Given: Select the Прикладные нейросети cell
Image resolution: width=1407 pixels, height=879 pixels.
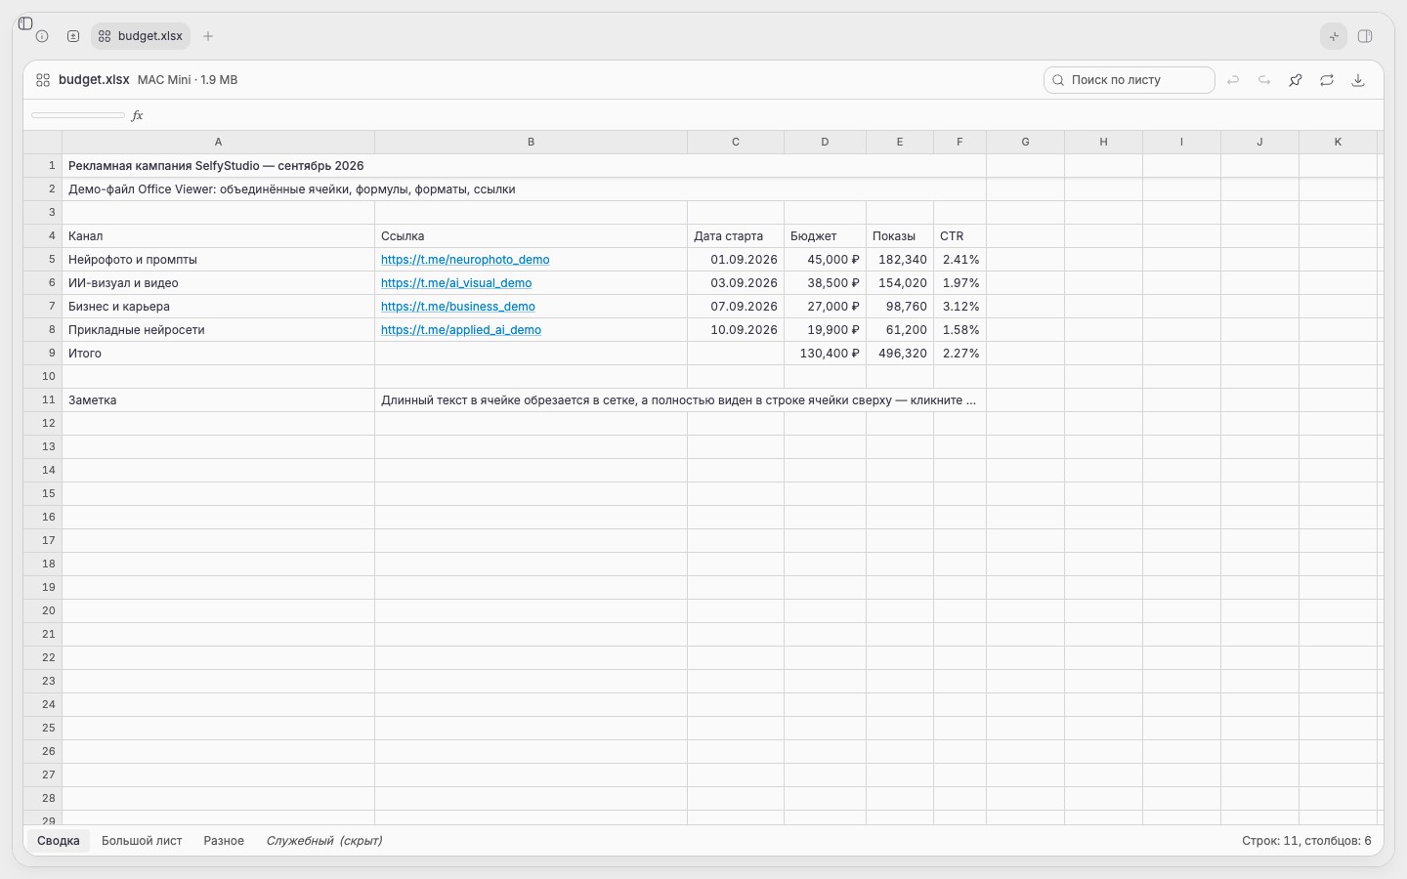Looking at the screenshot, I should pos(219,330).
